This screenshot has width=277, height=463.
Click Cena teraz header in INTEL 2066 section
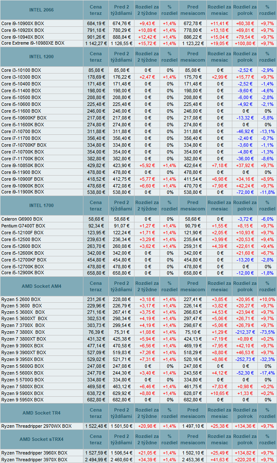[96, 10]
